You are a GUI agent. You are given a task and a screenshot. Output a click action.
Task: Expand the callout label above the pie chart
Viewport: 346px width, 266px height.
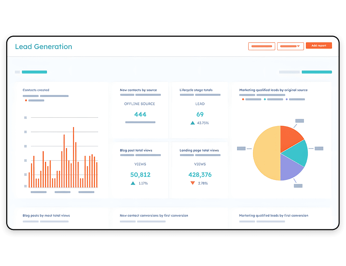(x=299, y=121)
